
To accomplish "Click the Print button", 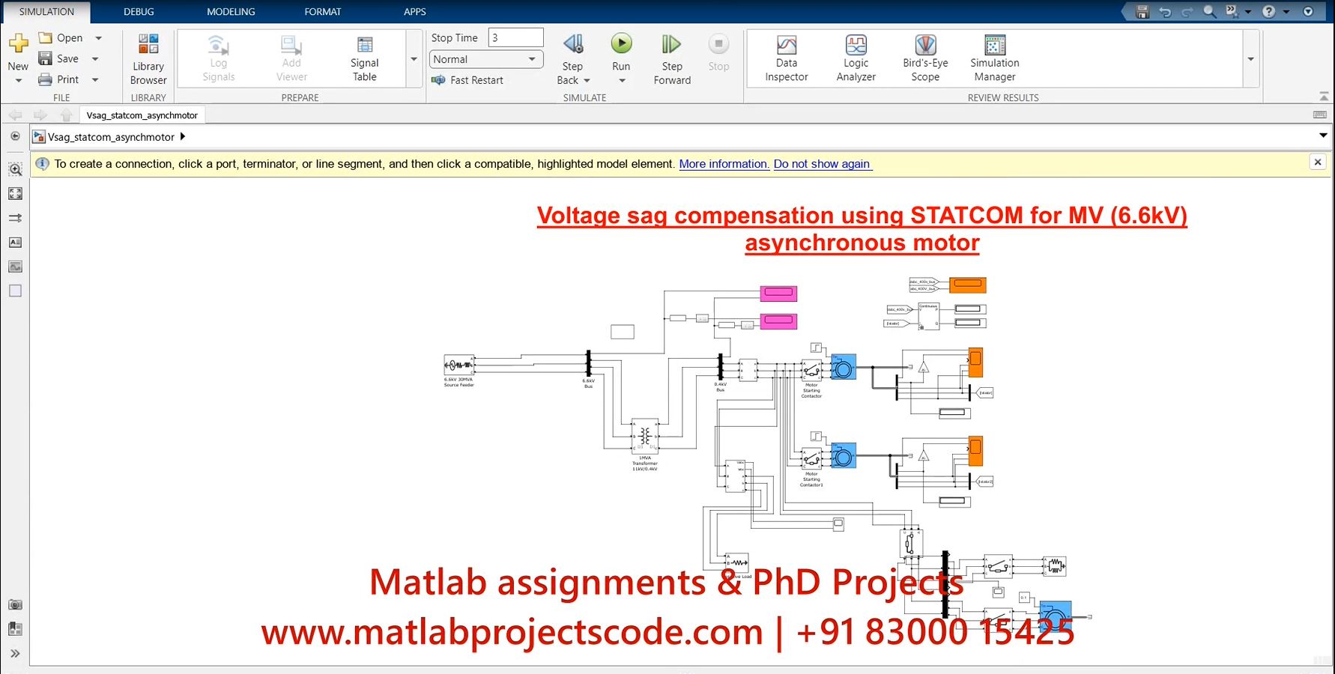I will tap(59, 79).
